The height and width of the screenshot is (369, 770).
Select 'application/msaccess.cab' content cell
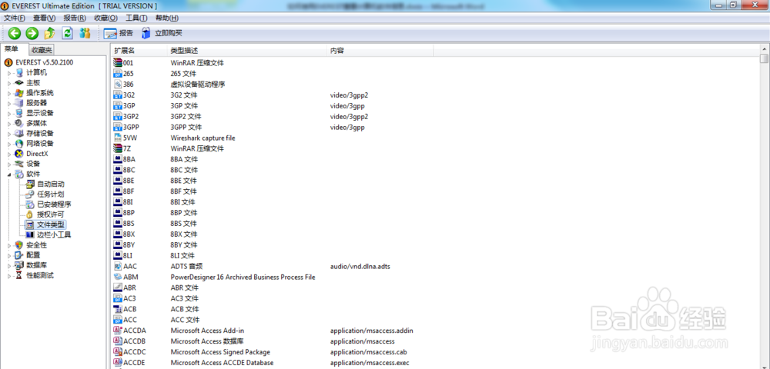(x=368, y=352)
